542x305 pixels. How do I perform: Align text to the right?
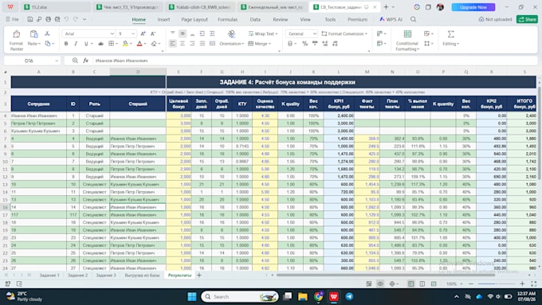(192, 44)
